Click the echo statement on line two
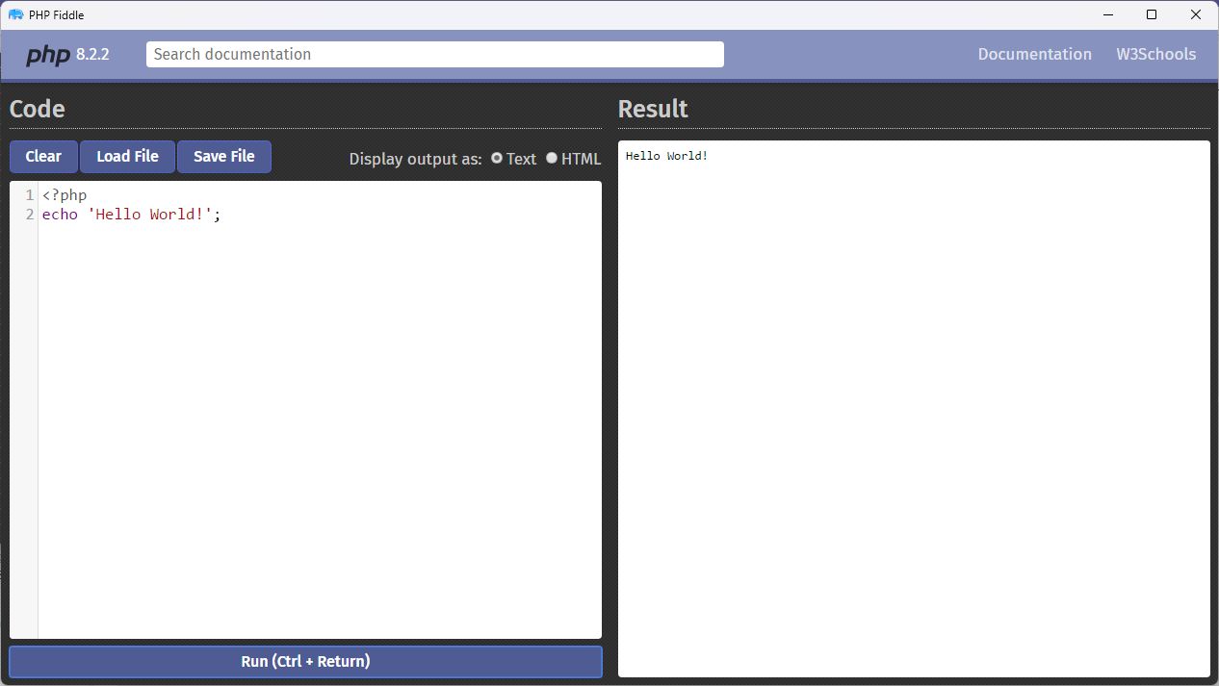1219x686 pixels. [60, 214]
